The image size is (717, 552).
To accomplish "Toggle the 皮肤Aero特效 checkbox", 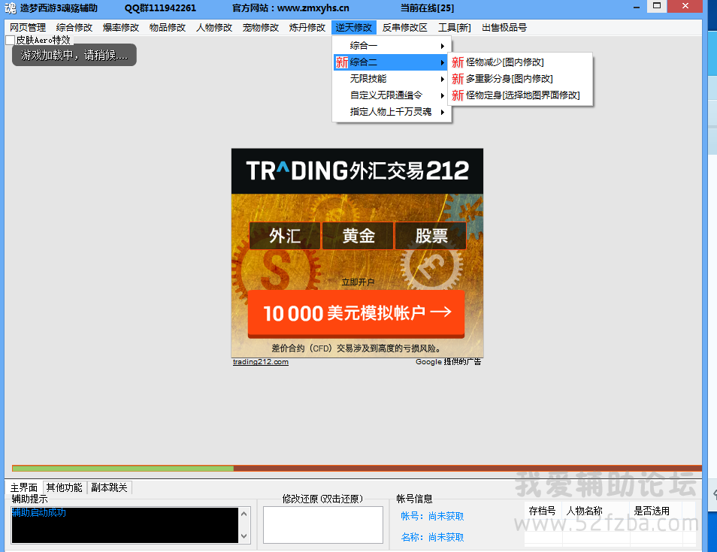I will point(11,41).
